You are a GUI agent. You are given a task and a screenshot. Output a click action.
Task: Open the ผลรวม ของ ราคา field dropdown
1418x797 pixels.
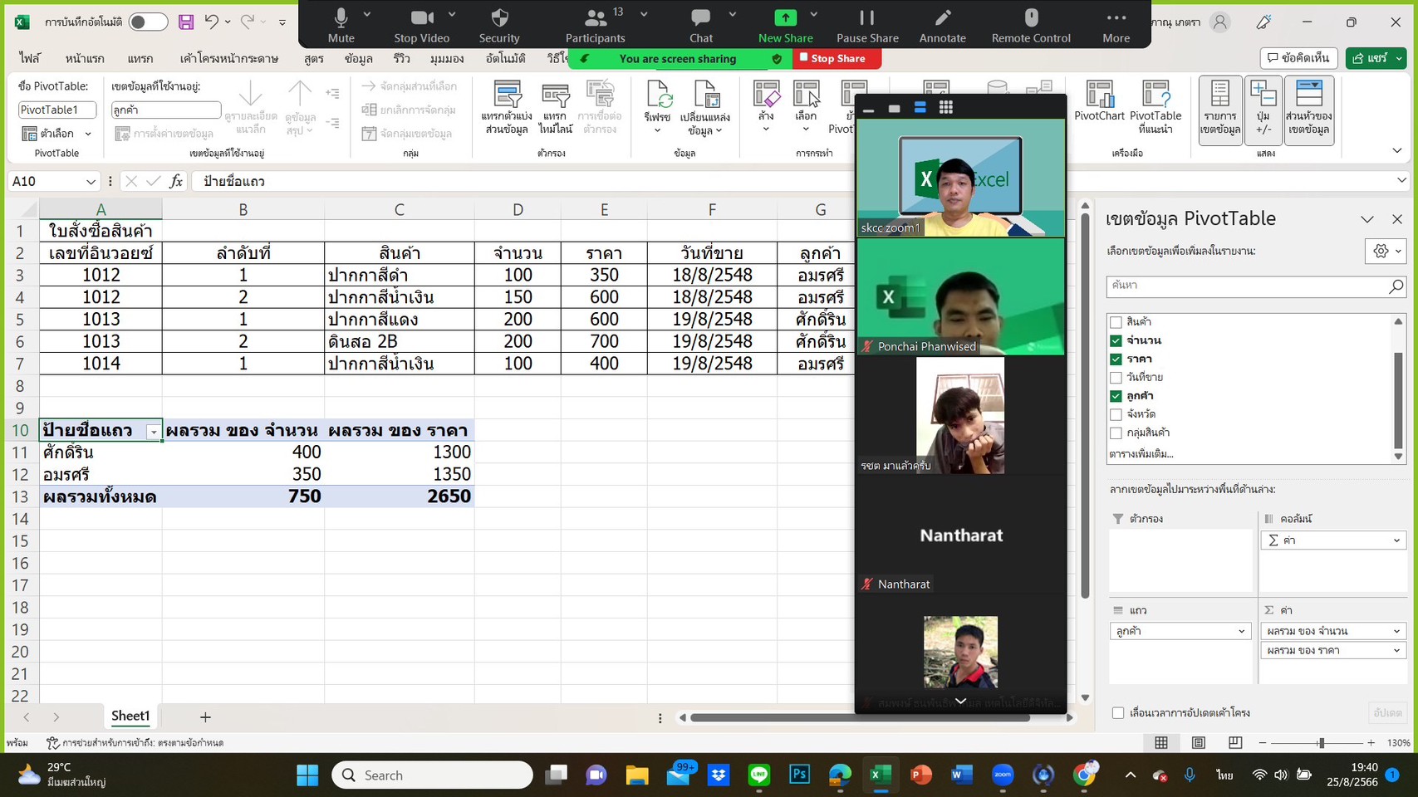pyautogui.click(x=1396, y=651)
